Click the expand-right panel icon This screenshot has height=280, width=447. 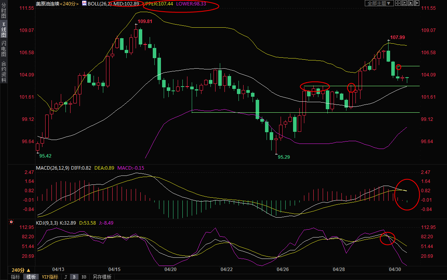(x=416, y=3)
